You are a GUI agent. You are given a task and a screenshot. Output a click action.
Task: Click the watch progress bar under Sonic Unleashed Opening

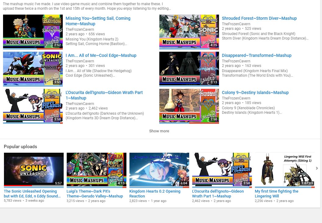[x=34, y=186]
